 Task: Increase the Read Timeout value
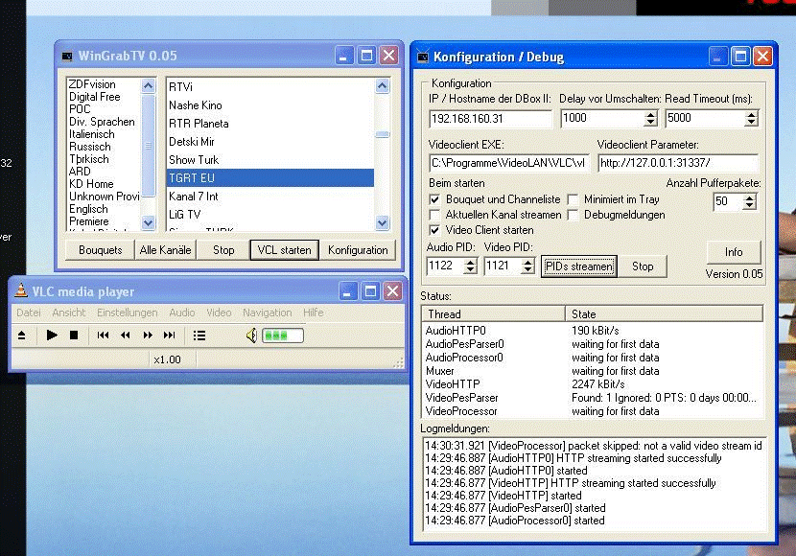point(751,114)
